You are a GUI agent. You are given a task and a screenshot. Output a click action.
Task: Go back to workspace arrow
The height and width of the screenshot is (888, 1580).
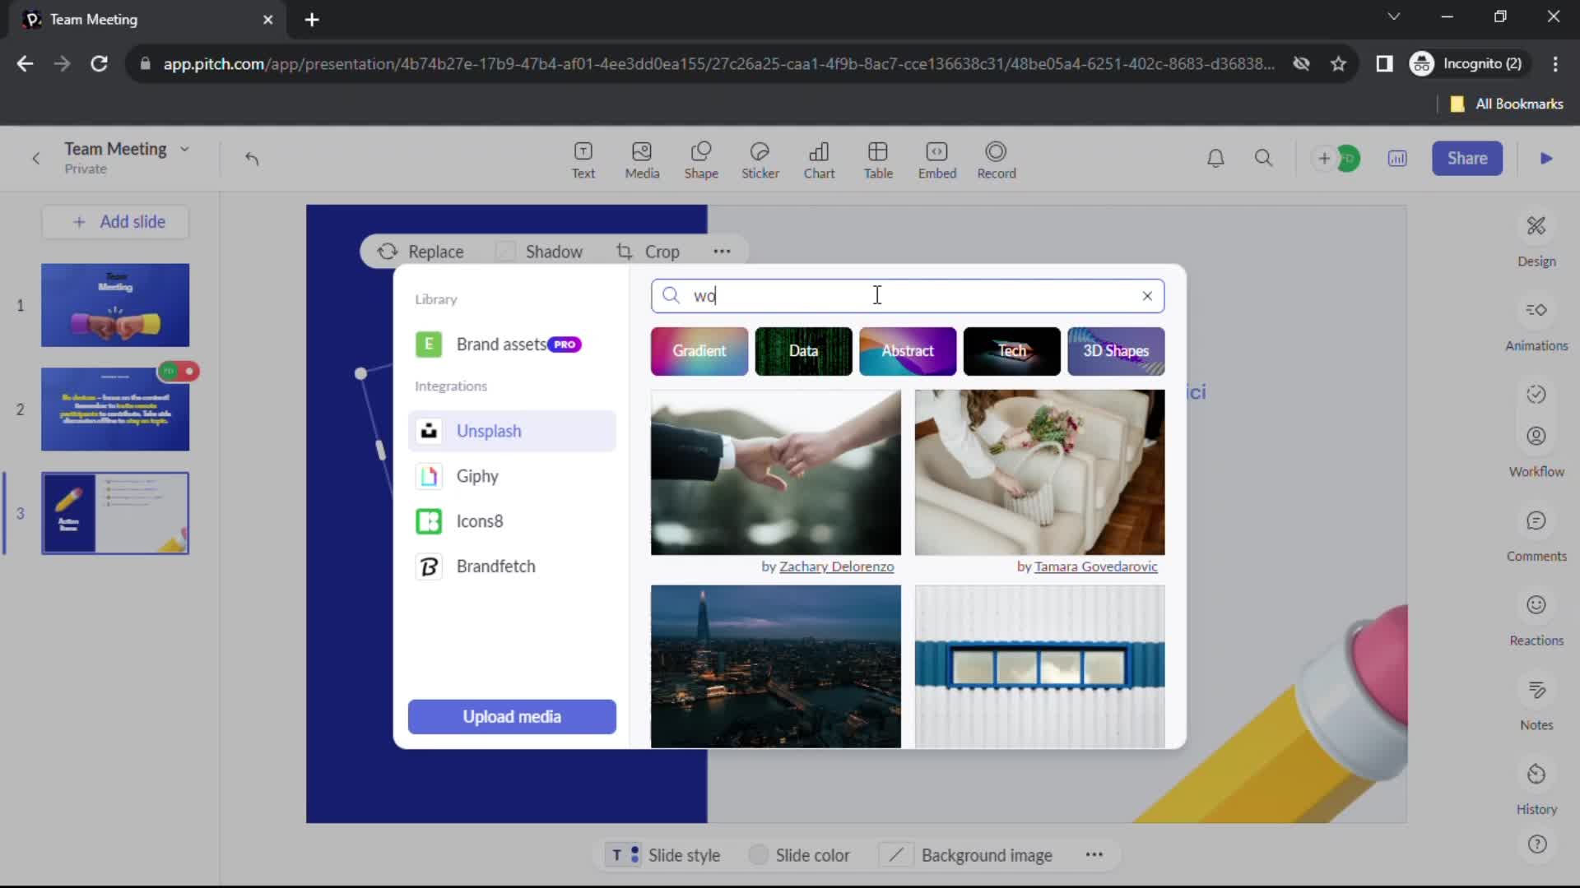click(35, 158)
